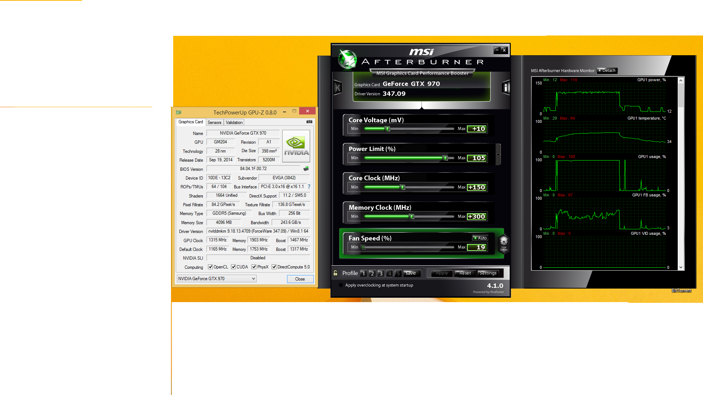Click the GPU1 usage graph
The width and height of the screenshot is (703, 395).
(x=604, y=175)
